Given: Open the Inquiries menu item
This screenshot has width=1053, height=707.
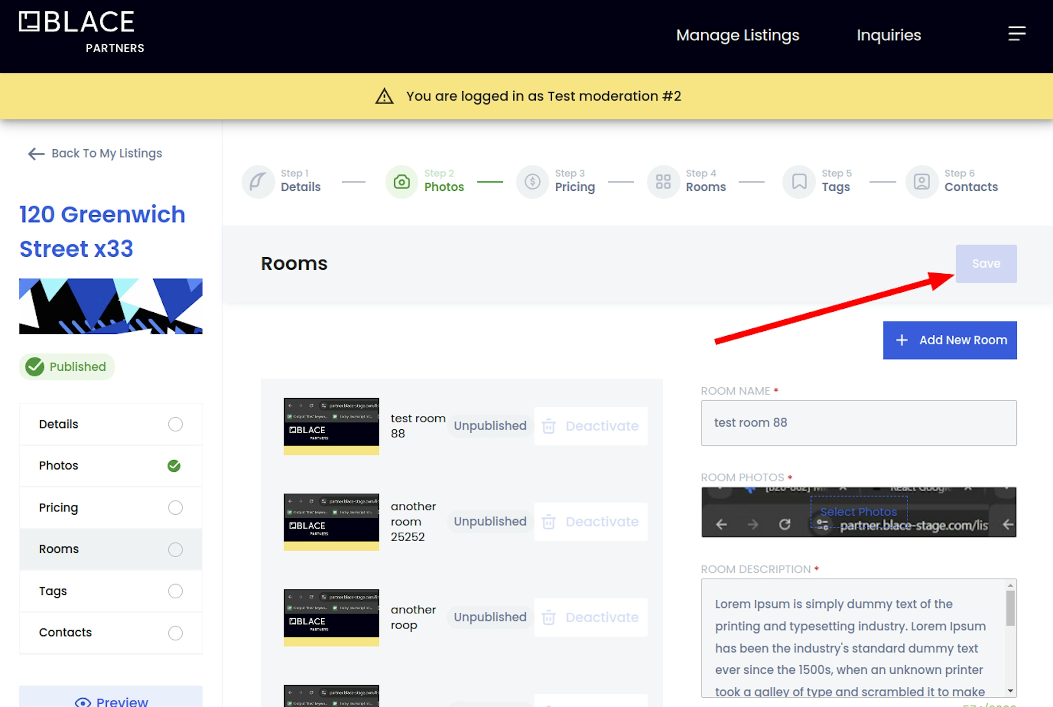Looking at the screenshot, I should click(888, 35).
